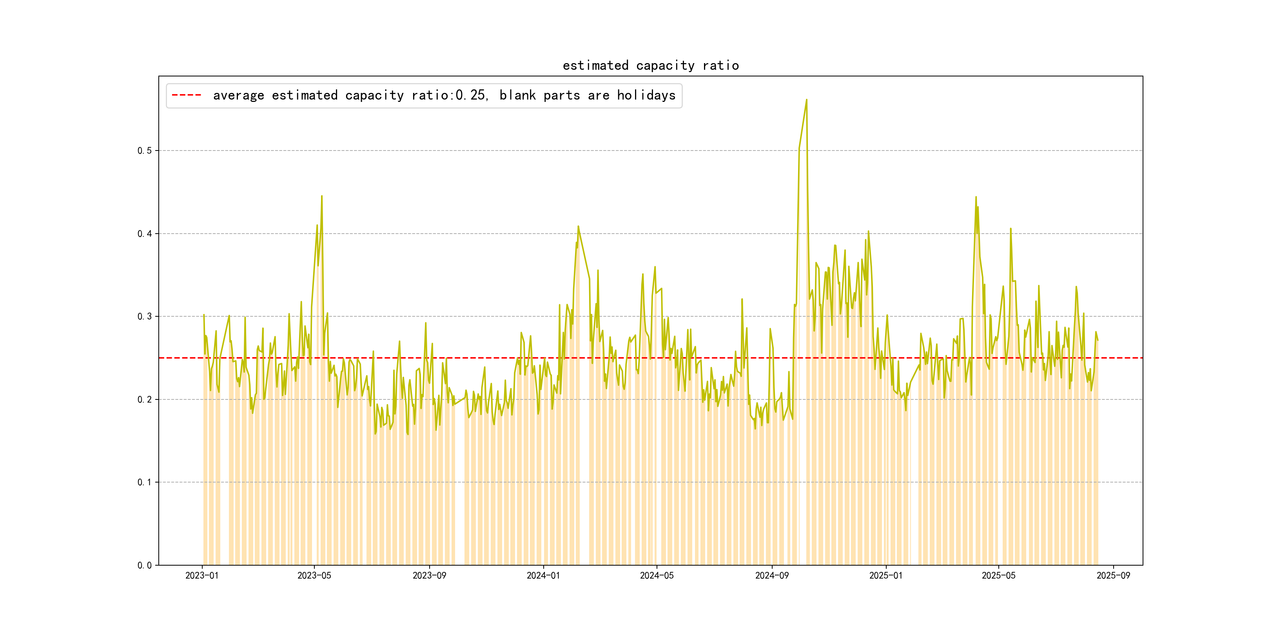Click the 2023-09 x-axis tick label
Image resolution: width=1270 pixels, height=635 pixels.
pos(429,575)
